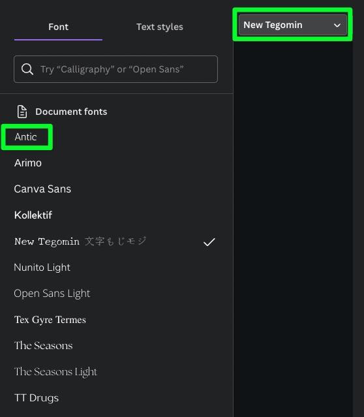The height and width of the screenshot is (417, 364).
Task: Click the search magnifier icon
Action: [x=27, y=69]
